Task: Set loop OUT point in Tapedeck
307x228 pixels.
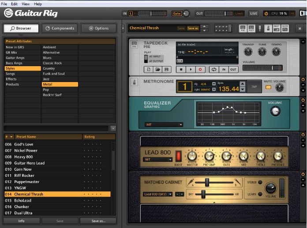Action: 233,70
